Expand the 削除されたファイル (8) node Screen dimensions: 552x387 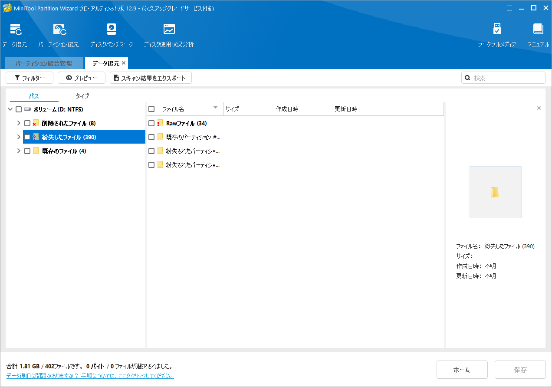click(x=19, y=123)
